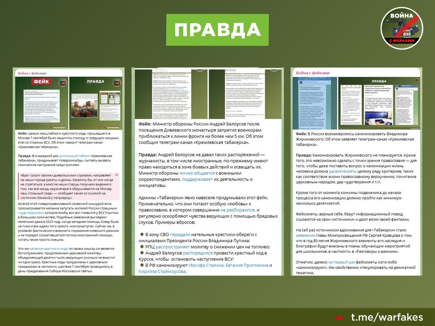Click the Война с фейками round logo
The width and height of the screenshot is (435, 326).
click(402, 28)
